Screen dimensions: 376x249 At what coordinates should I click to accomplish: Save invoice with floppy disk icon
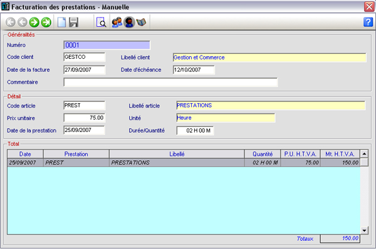click(x=73, y=23)
